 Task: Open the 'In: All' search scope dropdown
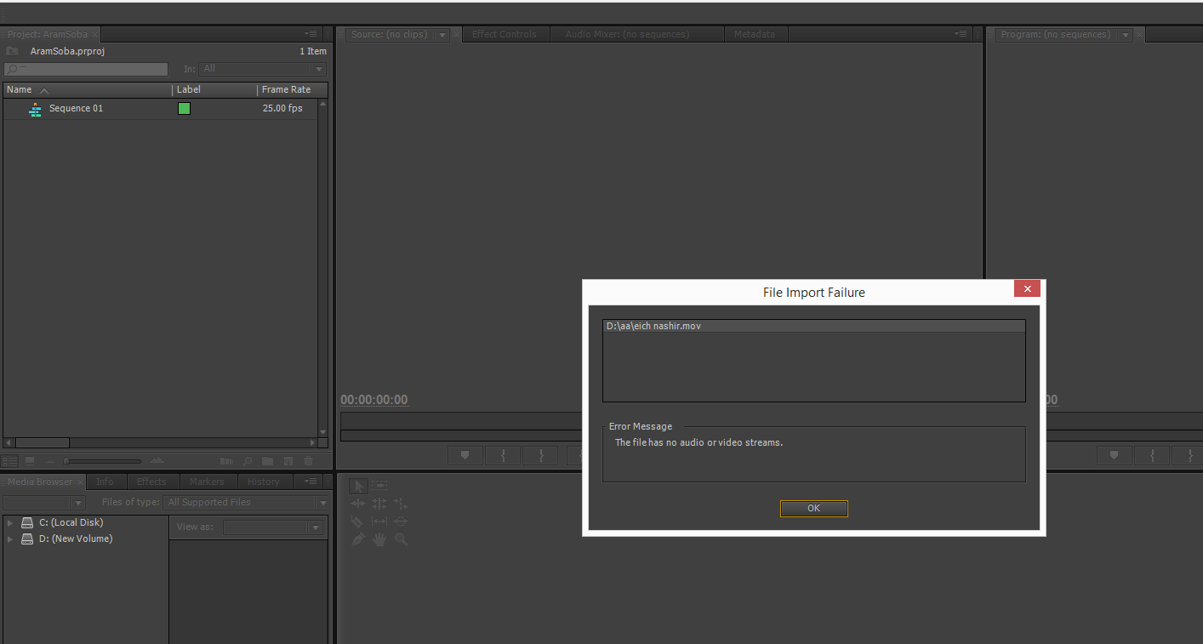coord(263,69)
